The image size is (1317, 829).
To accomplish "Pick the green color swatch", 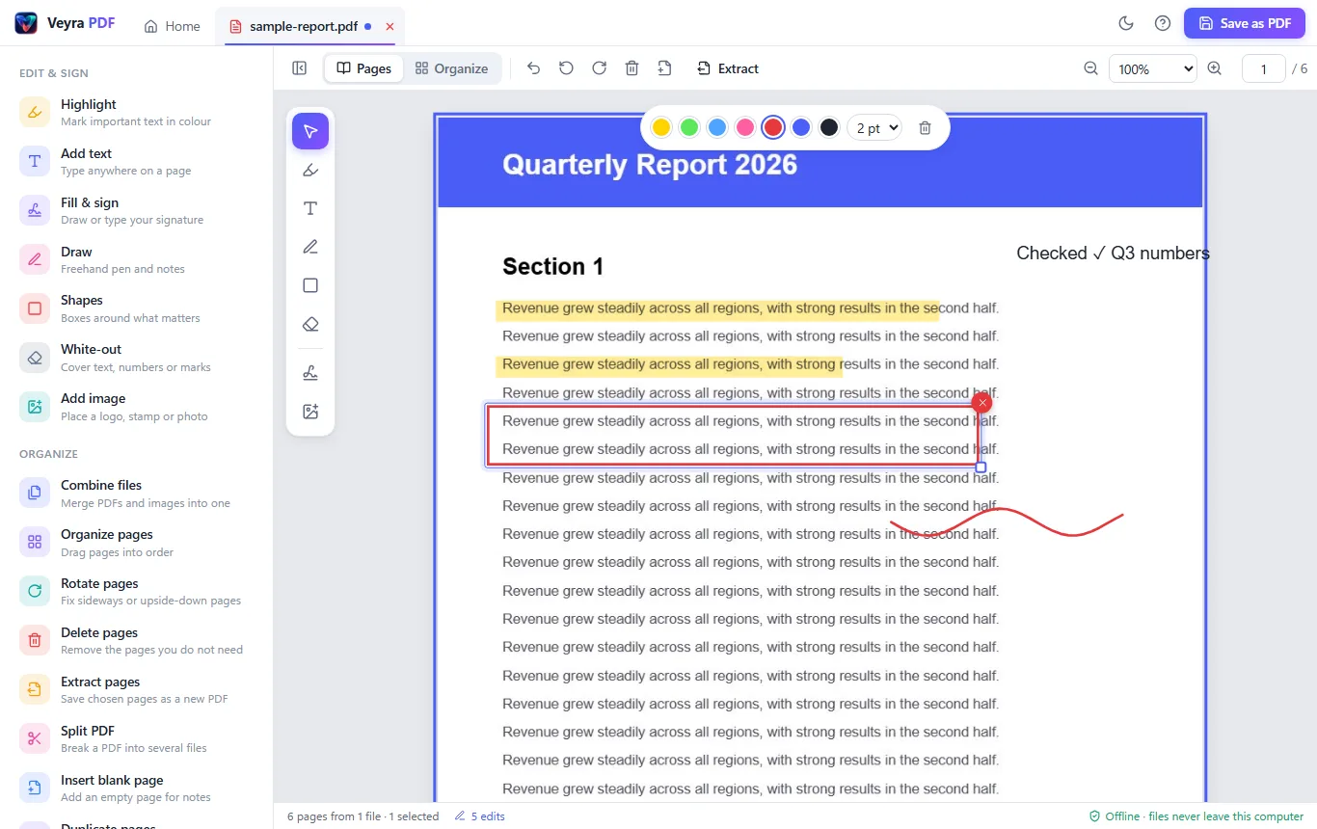I will coord(689,127).
